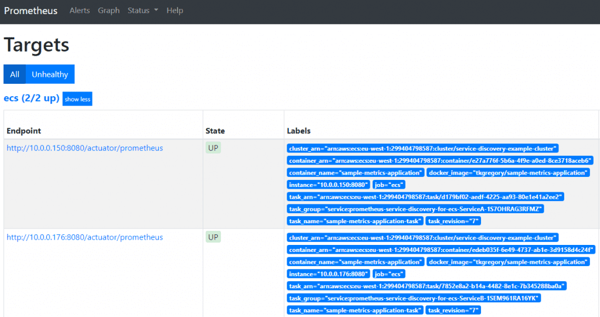Click the second row's container_name label badge
This screenshot has height=317, width=600.
tap(356, 262)
